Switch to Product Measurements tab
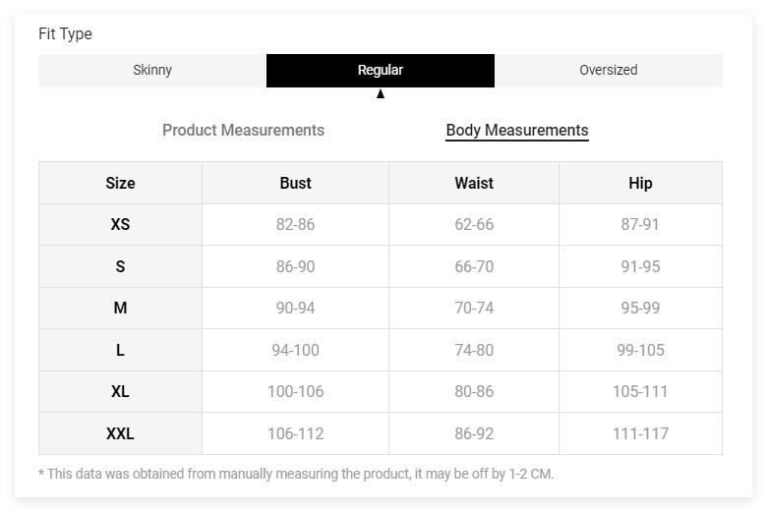Image resolution: width=767 pixels, height=512 pixels. (243, 131)
